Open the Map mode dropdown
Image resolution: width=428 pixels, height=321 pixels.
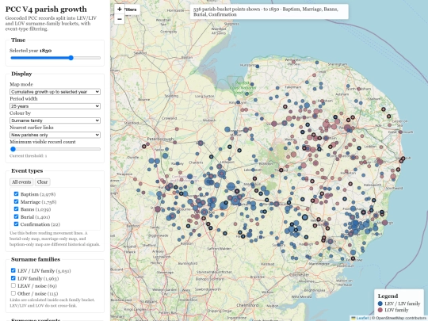(55, 92)
